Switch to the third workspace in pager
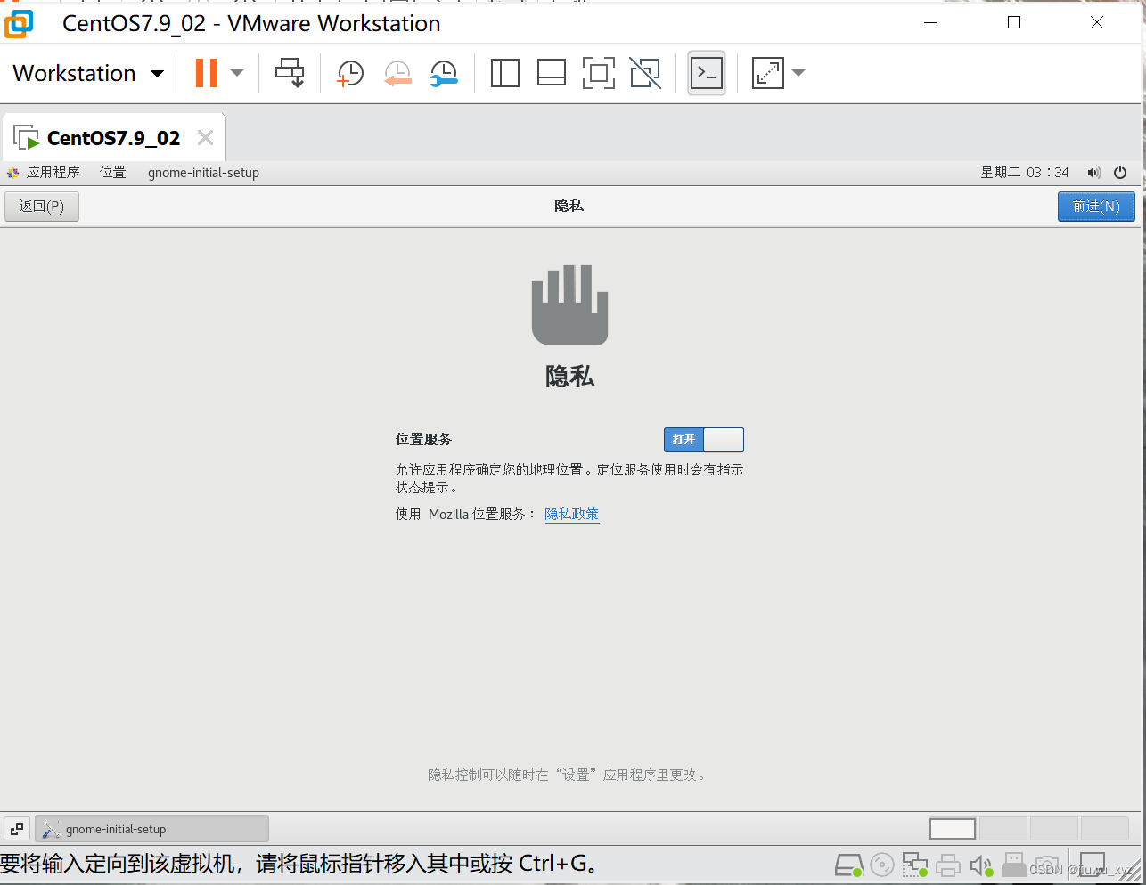 tap(1054, 829)
